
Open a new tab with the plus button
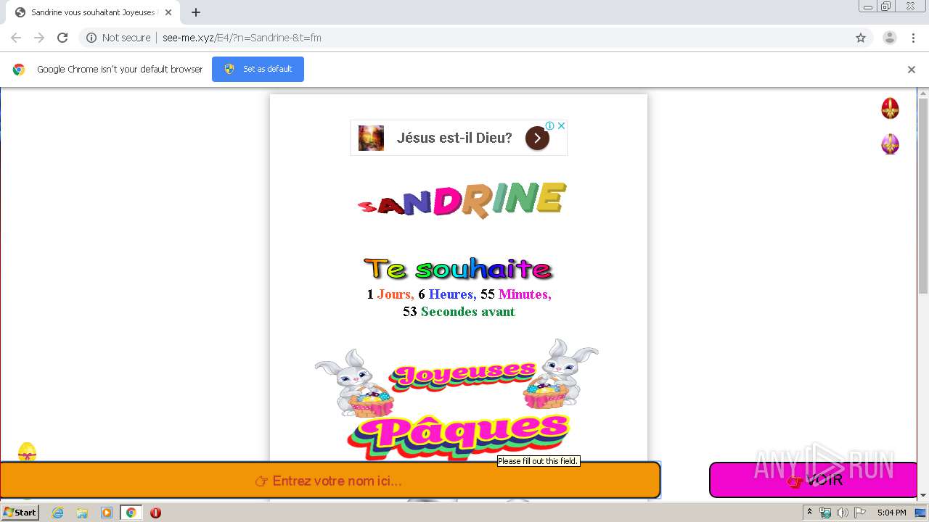[196, 12]
